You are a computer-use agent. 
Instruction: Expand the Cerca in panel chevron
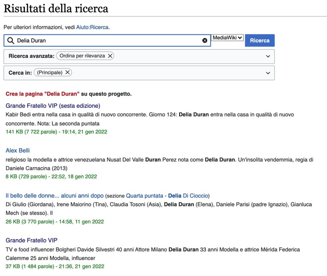[x=268, y=73]
